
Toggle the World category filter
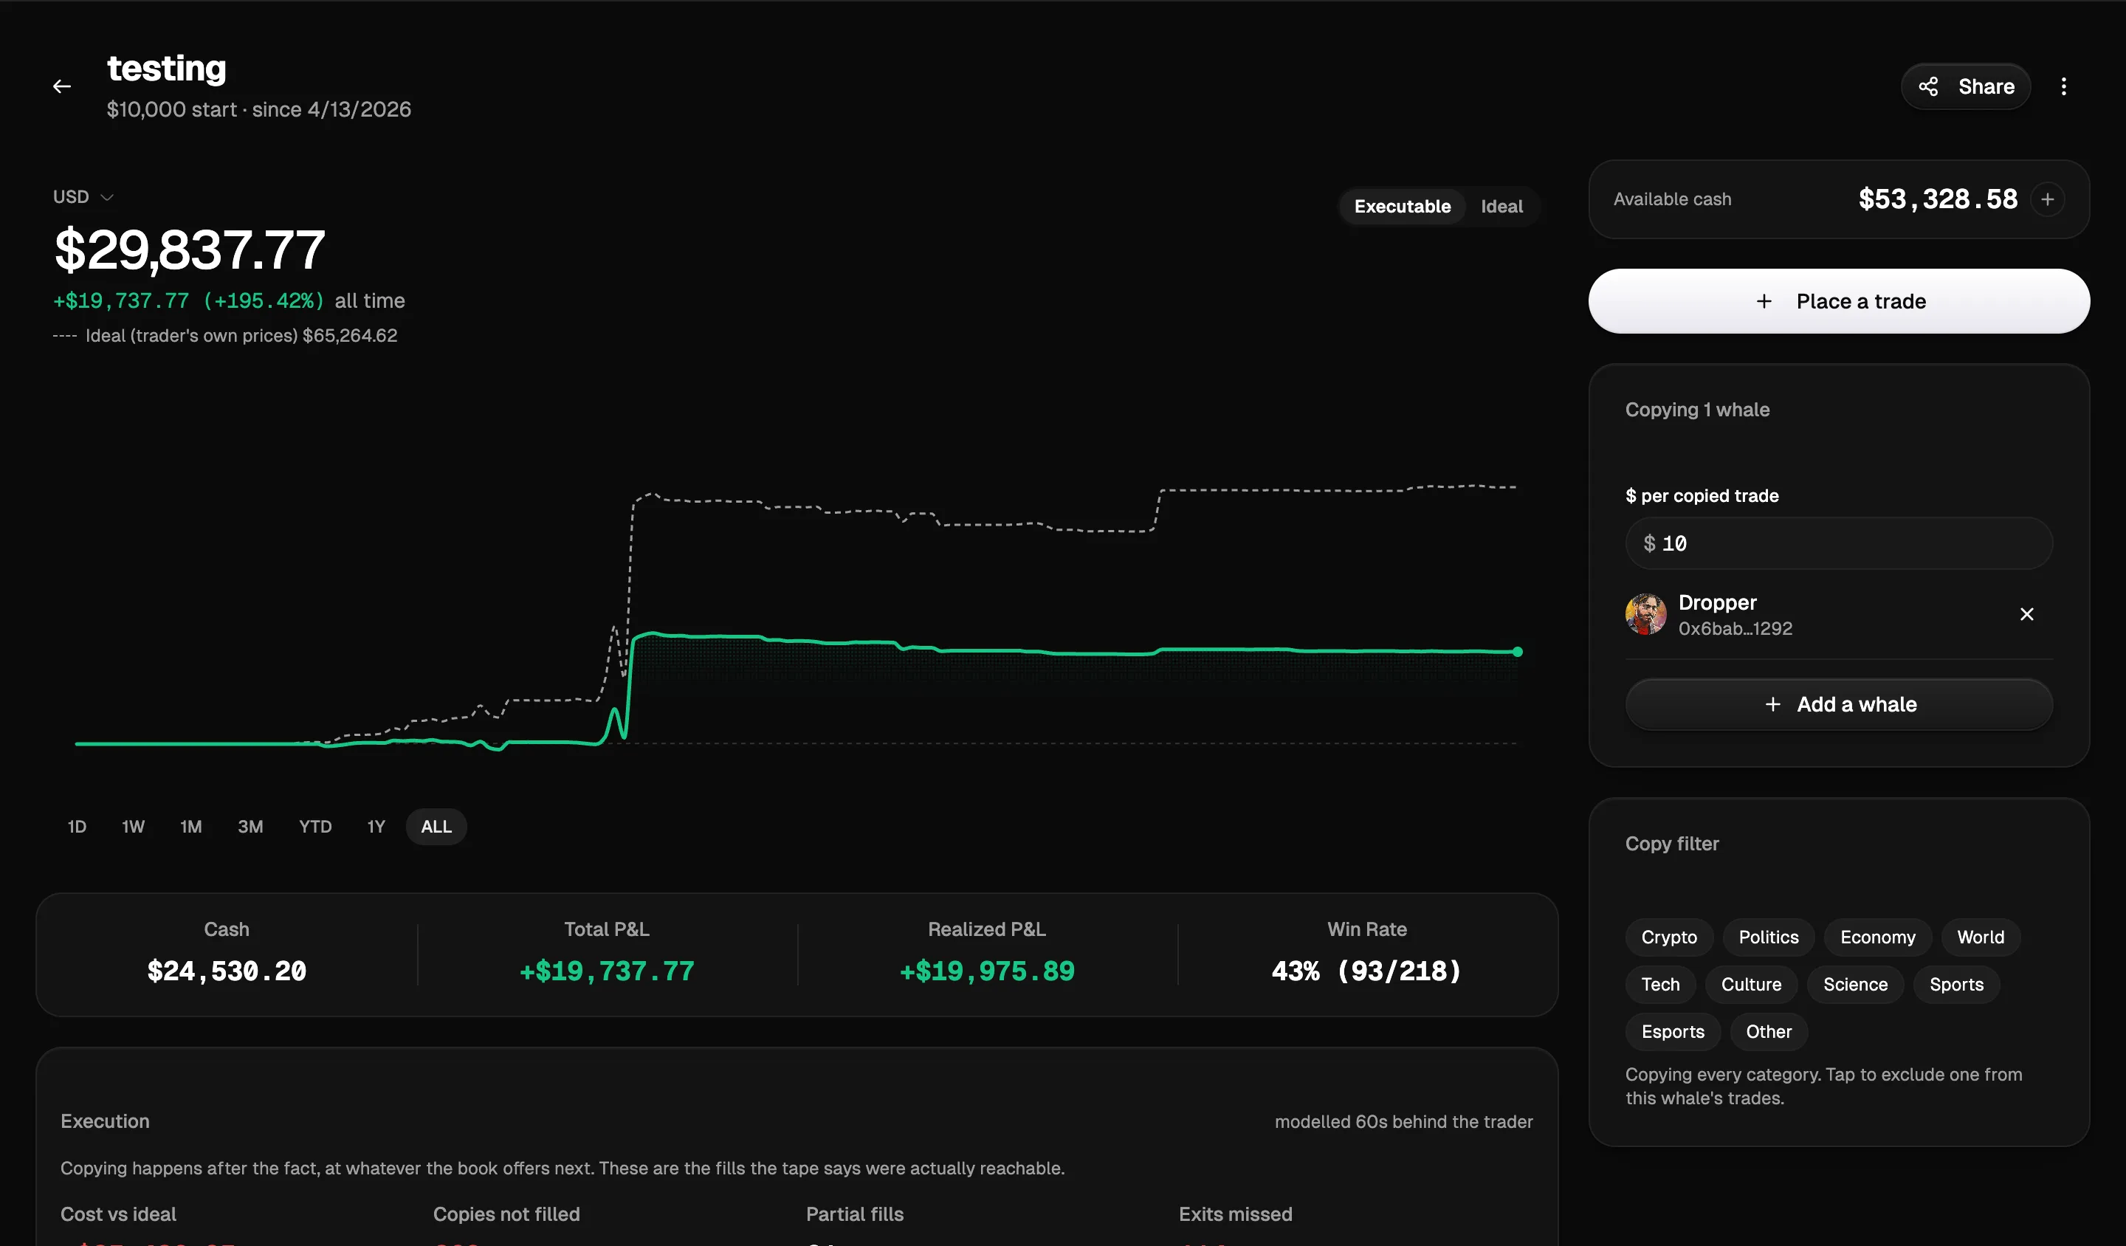click(x=1981, y=937)
